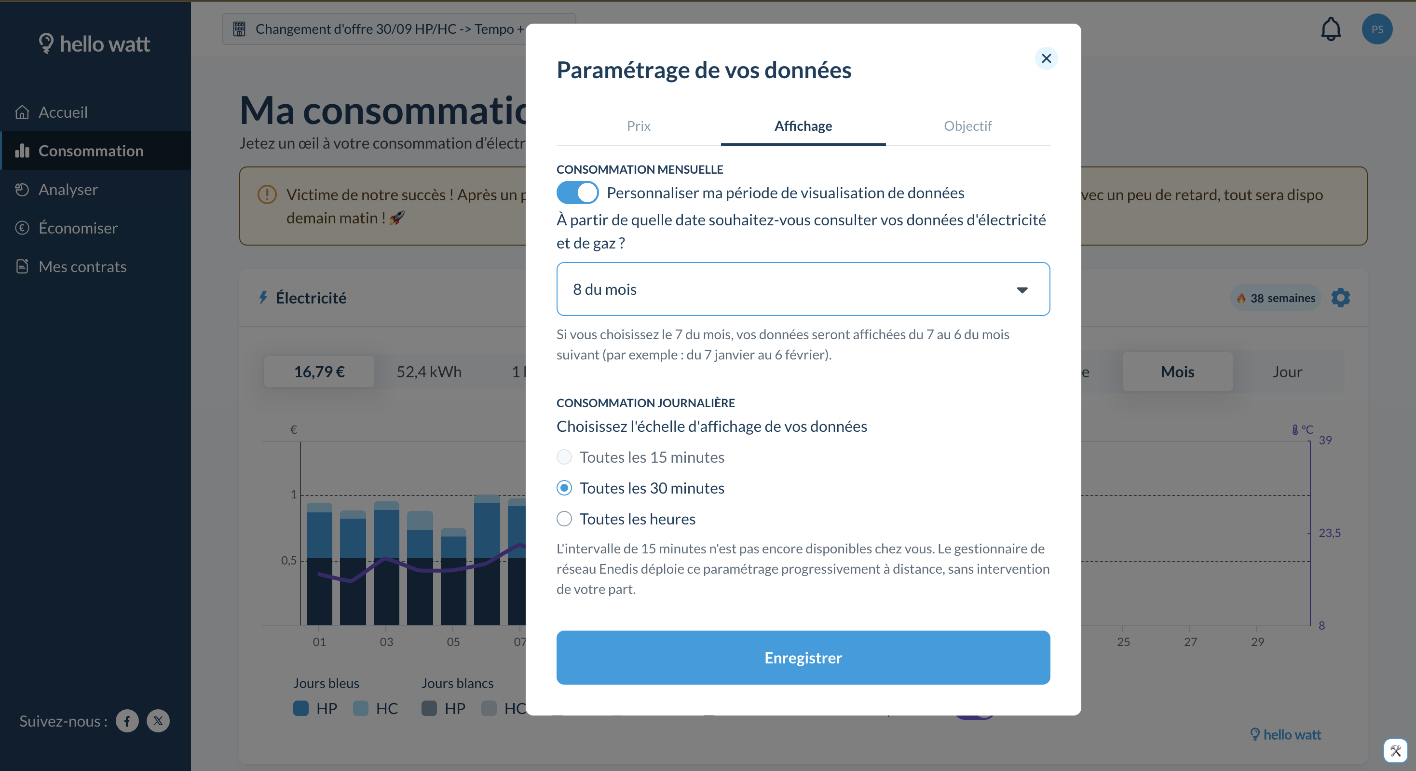
Task: Click the 'CONSOMMATION JOURNALIÈRE' heading
Action: click(x=645, y=402)
